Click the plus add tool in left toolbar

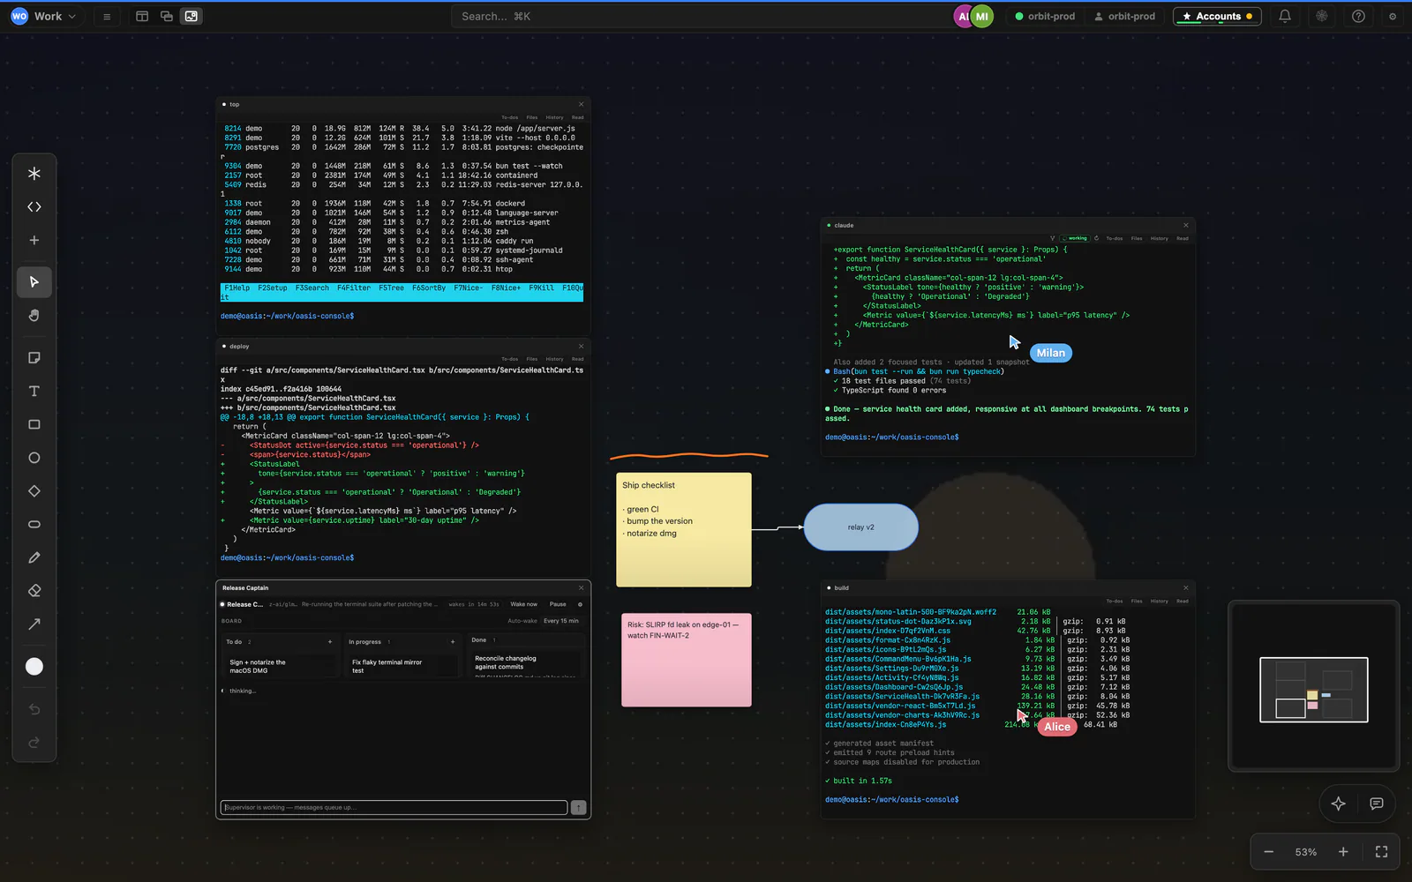coord(34,240)
